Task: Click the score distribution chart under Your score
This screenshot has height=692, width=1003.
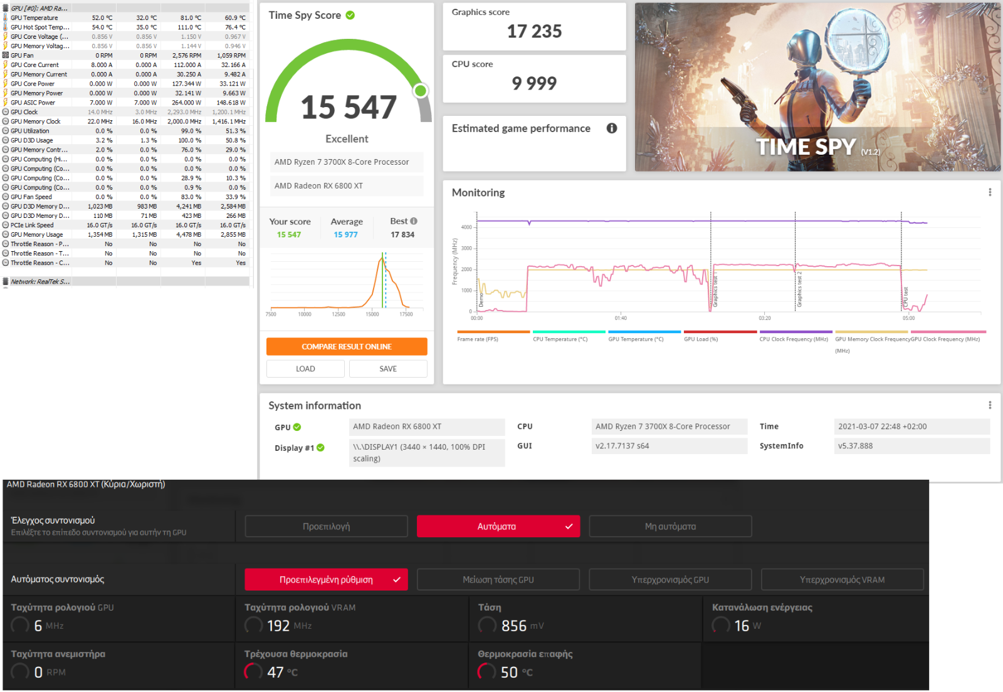Action: click(347, 283)
